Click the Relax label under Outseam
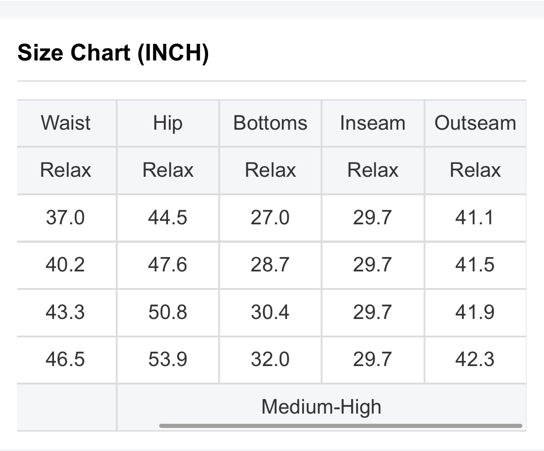Screen dimensions: 544x451 tap(476, 170)
